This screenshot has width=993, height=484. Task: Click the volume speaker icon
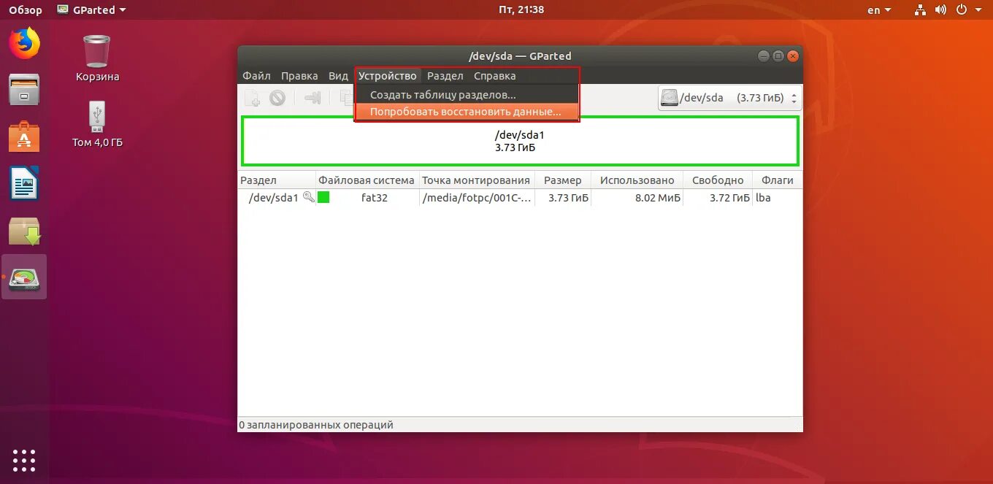[940, 10]
